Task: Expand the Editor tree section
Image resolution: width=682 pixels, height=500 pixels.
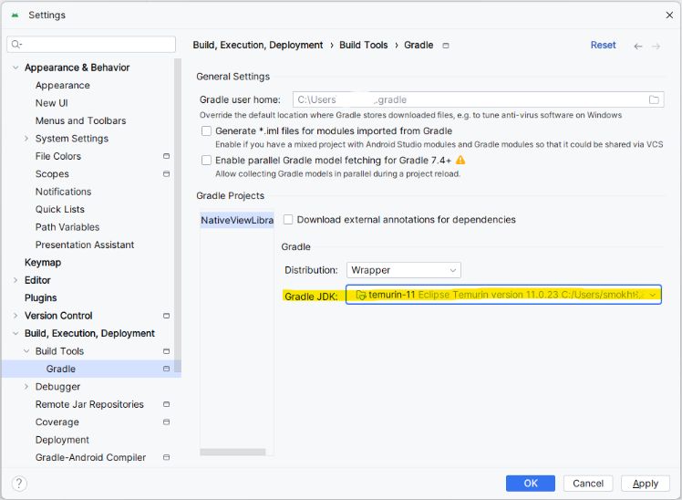Action: [15, 280]
